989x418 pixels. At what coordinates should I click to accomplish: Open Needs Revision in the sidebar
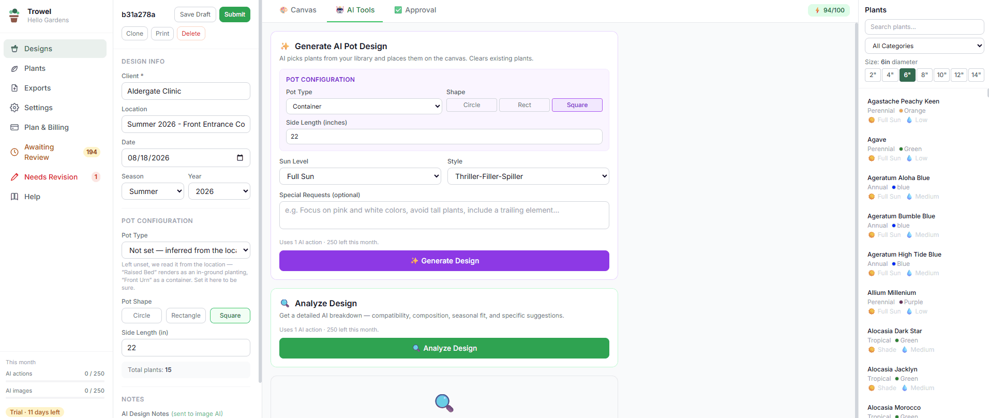coord(55,177)
